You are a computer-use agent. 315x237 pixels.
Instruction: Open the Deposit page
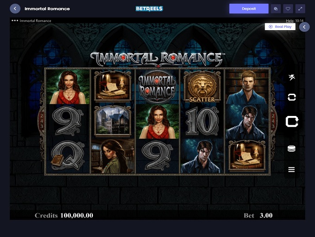click(249, 9)
